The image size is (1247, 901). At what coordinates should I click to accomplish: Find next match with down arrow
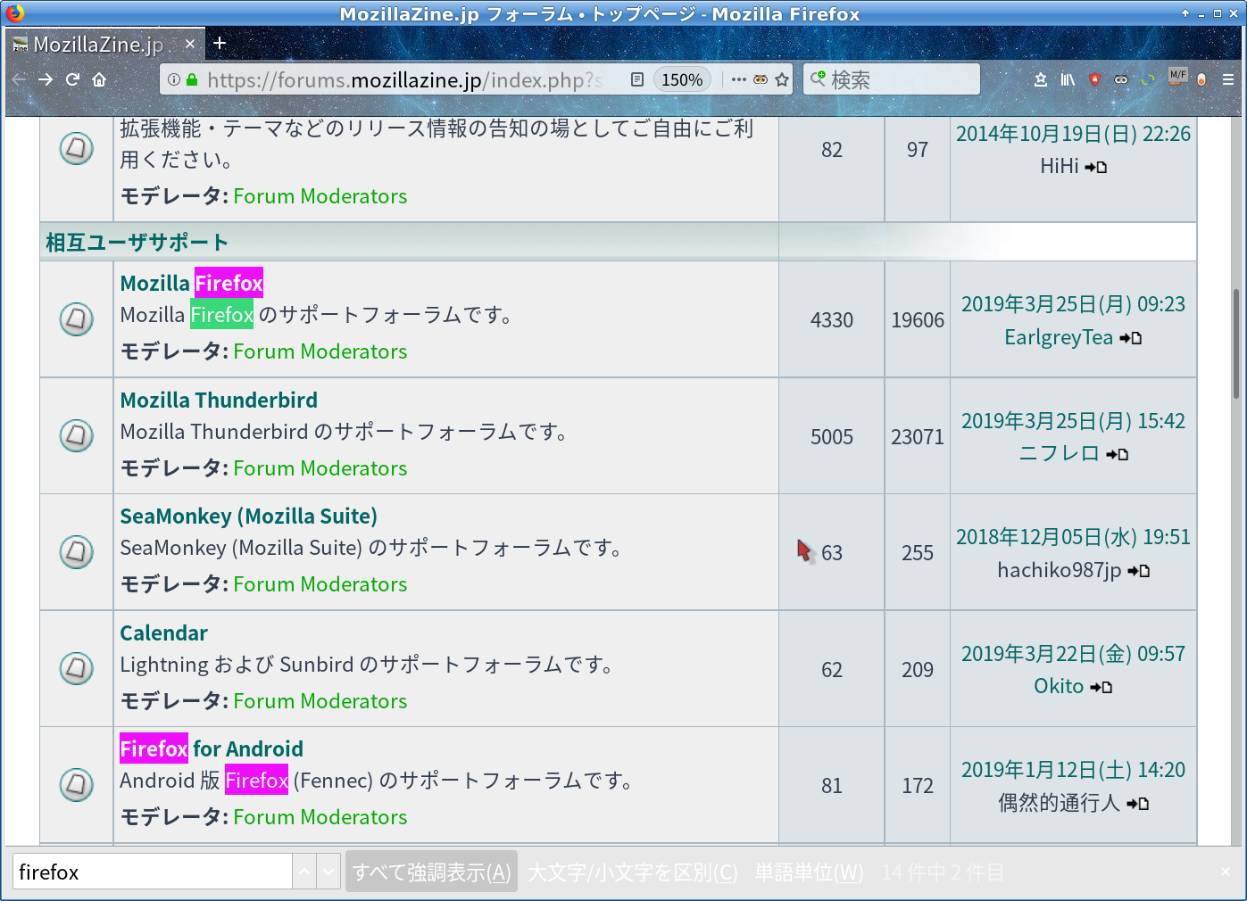coord(329,872)
